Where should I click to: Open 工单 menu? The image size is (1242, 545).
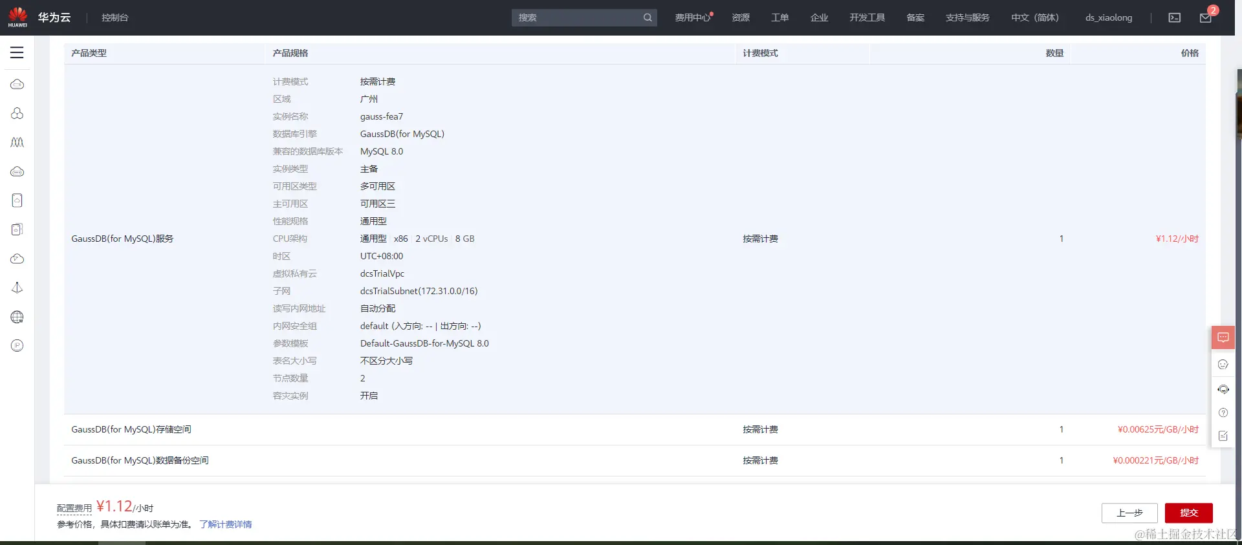(780, 17)
